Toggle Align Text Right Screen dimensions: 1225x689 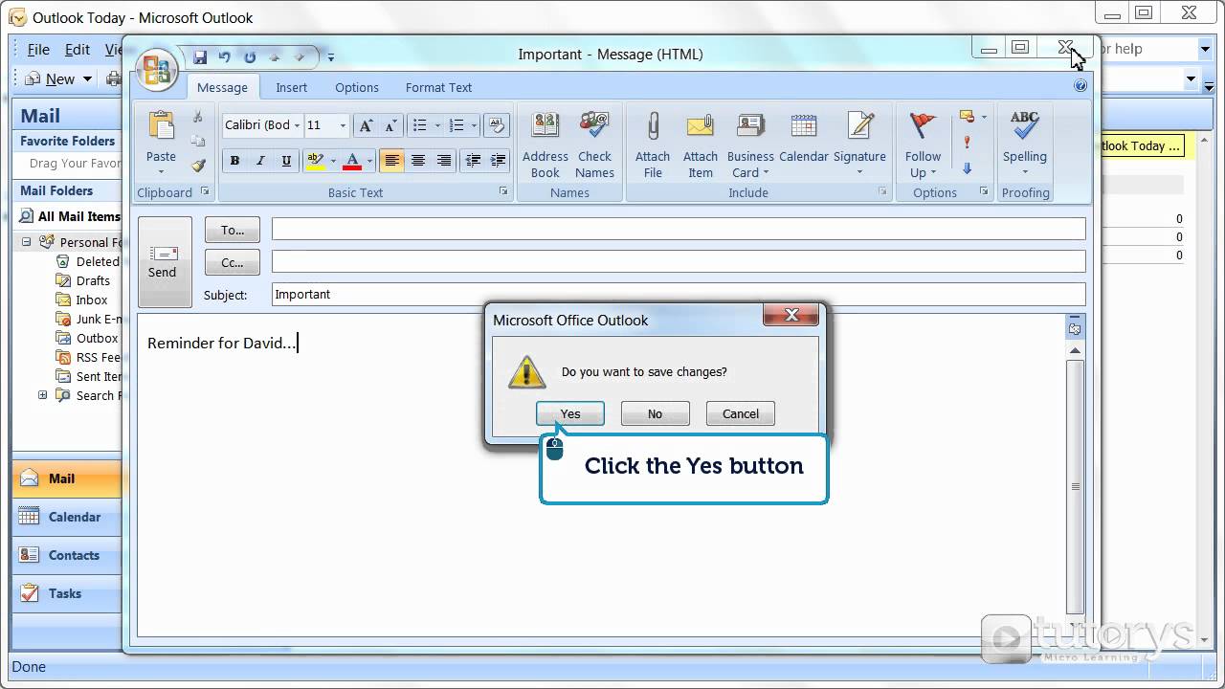pos(444,161)
